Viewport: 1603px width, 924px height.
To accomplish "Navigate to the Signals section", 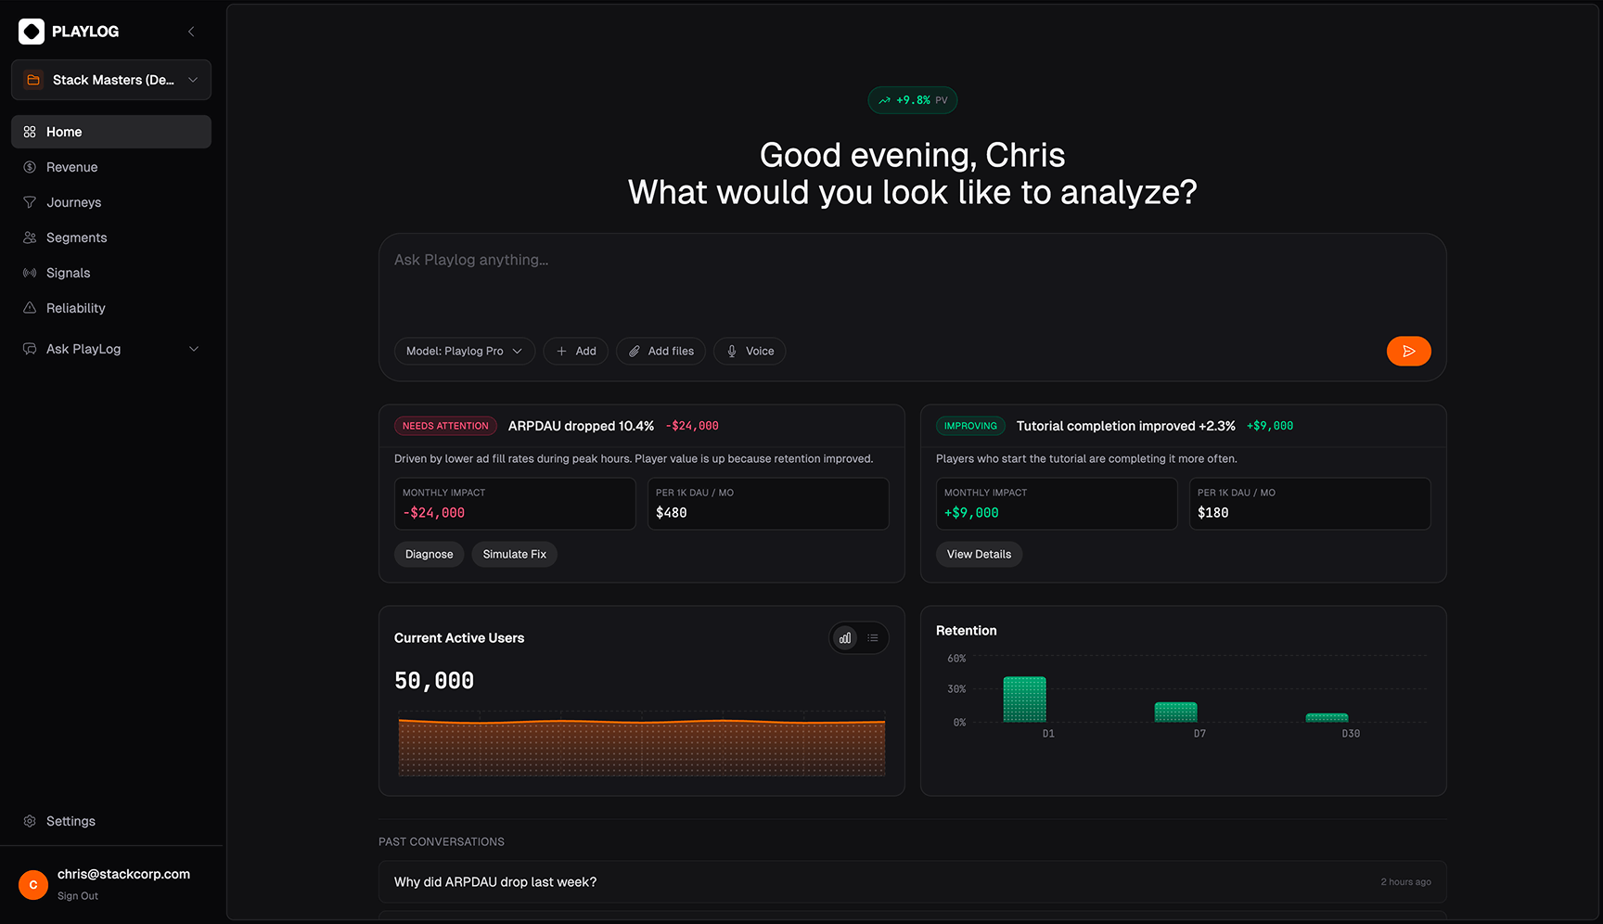I will pos(68,273).
